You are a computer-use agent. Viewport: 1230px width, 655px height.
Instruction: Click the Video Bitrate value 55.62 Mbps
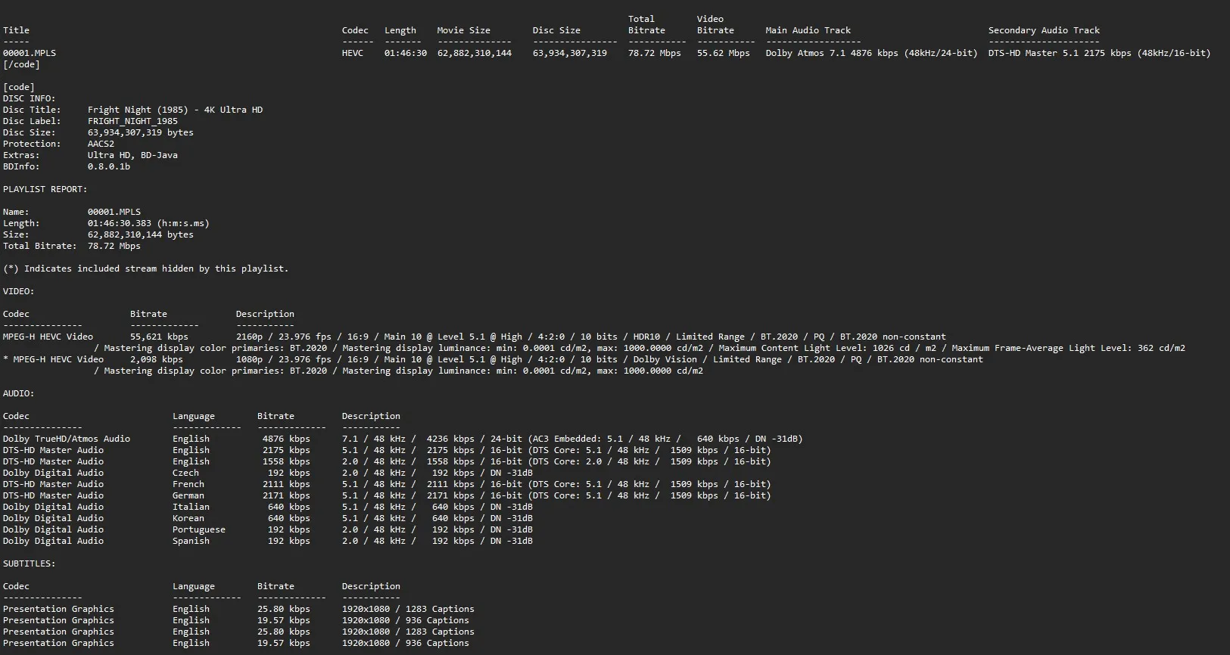(x=723, y=53)
